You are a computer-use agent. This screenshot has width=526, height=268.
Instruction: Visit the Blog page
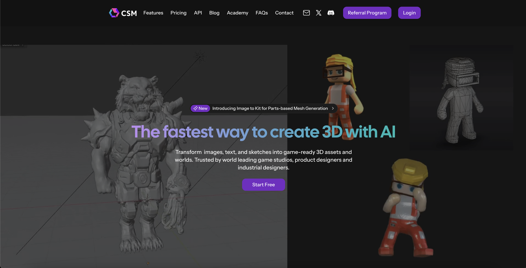click(x=214, y=13)
